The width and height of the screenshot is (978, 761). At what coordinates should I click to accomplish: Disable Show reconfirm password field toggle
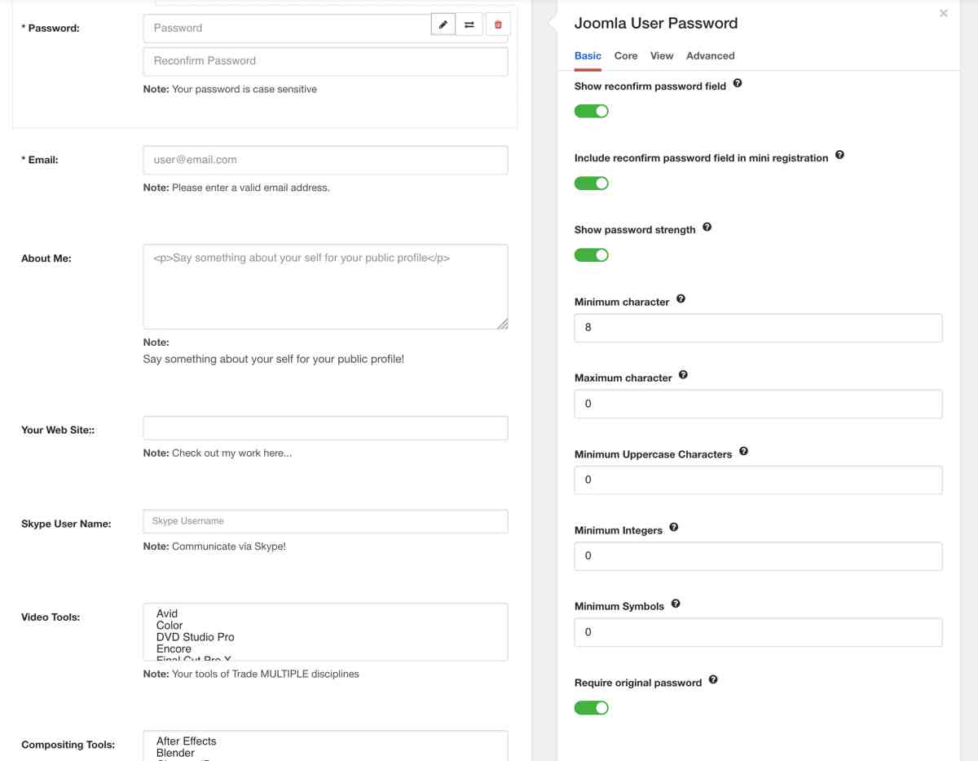tap(592, 111)
